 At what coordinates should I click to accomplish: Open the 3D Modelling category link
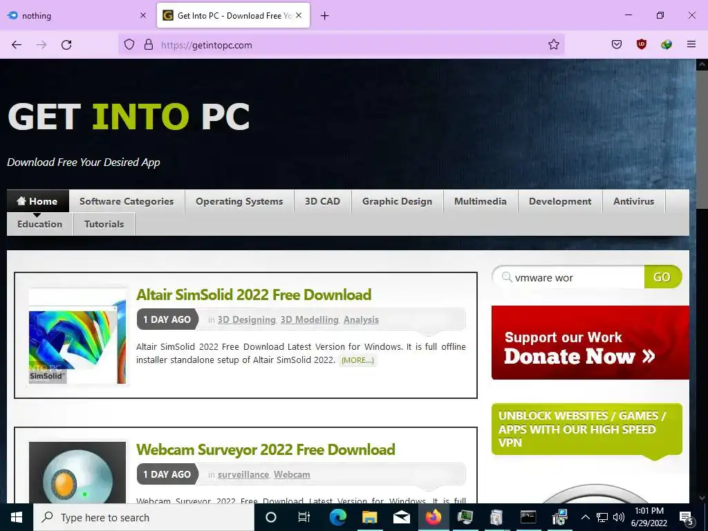[x=309, y=319]
